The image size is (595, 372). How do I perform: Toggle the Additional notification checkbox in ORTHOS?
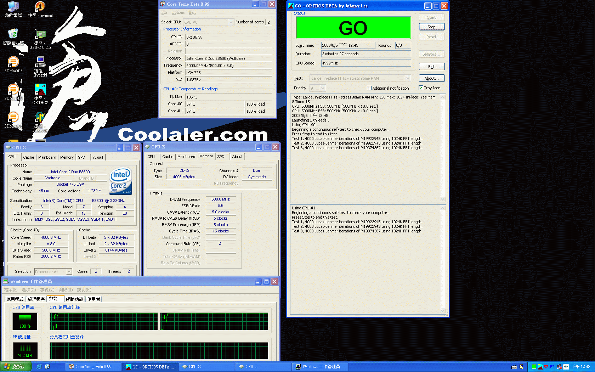[369, 88]
